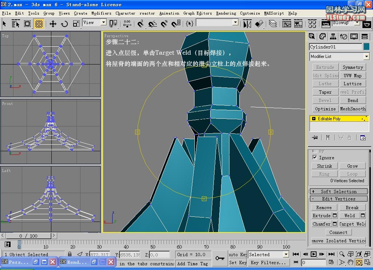The image size is (373, 270).
Task: Open the Hierarchy panel tab
Action: click(x=333, y=36)
